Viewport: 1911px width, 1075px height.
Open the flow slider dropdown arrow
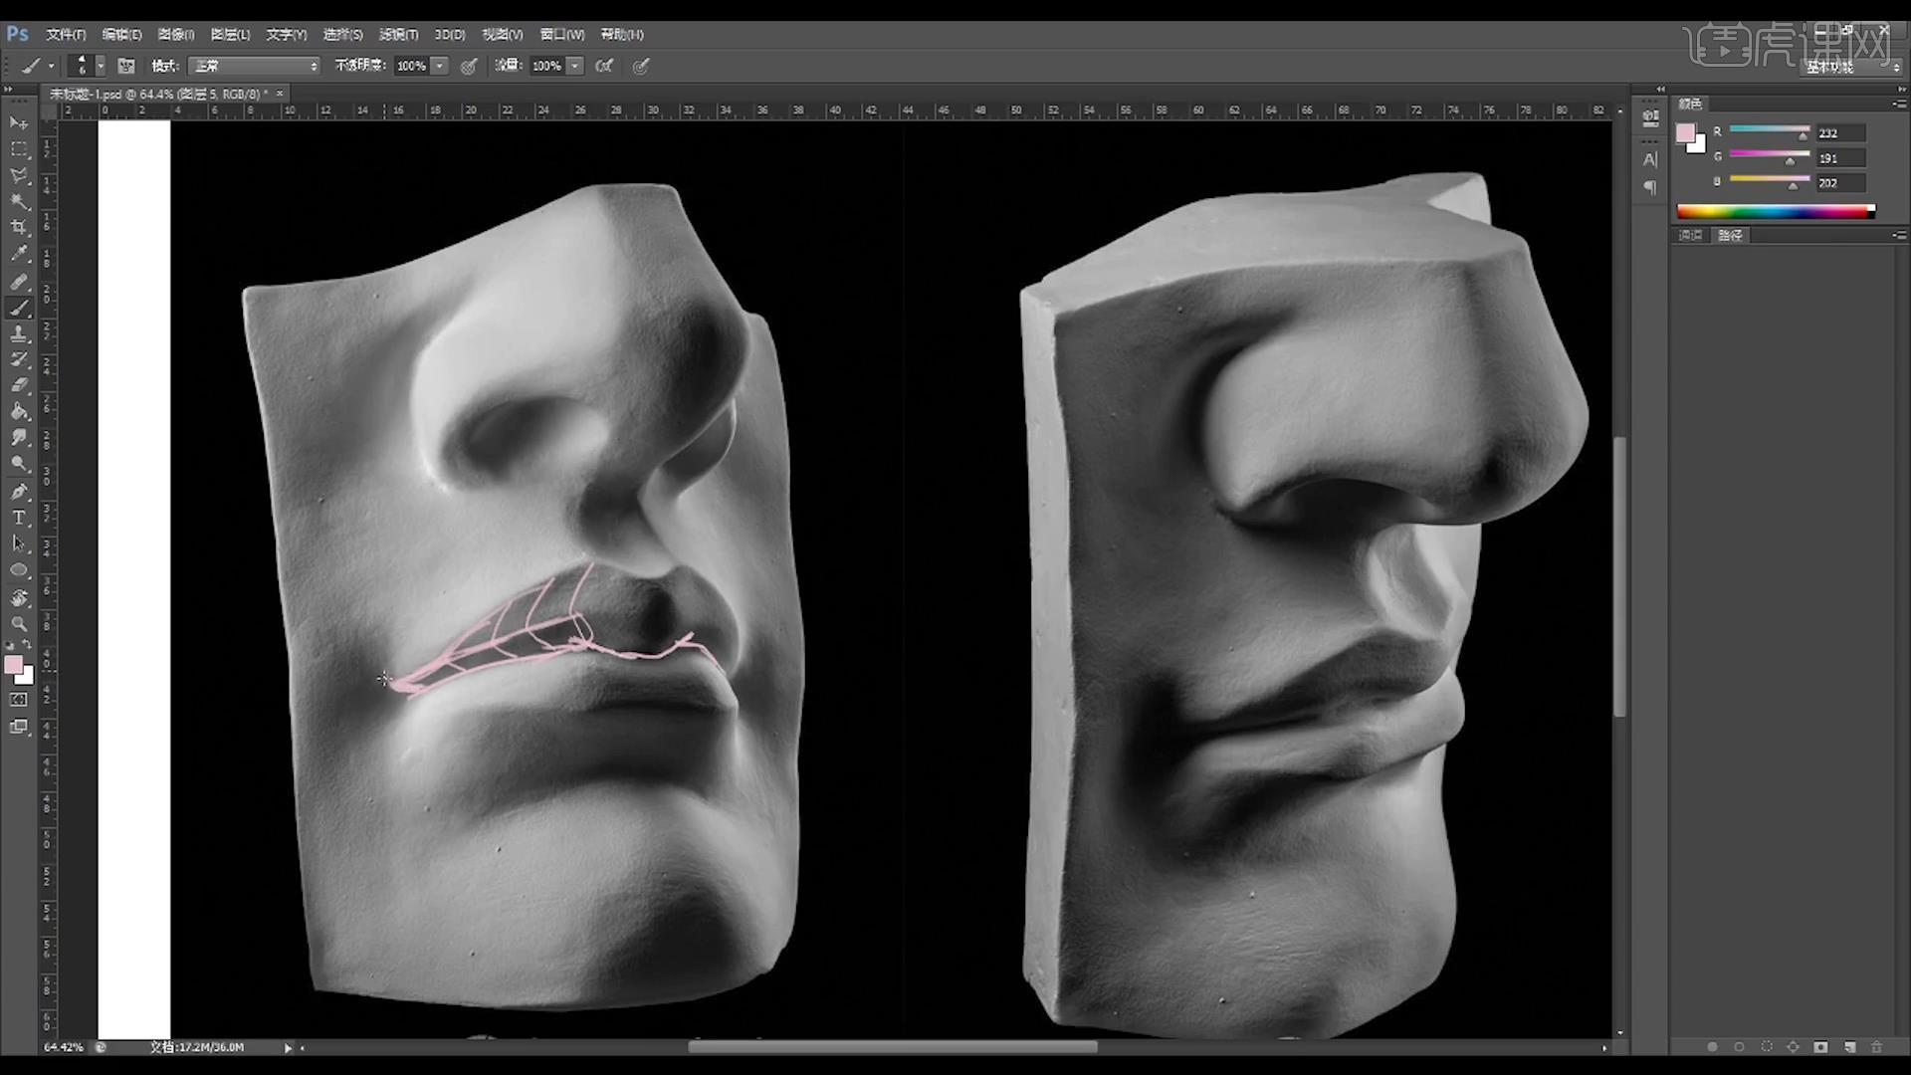point(574,66)
